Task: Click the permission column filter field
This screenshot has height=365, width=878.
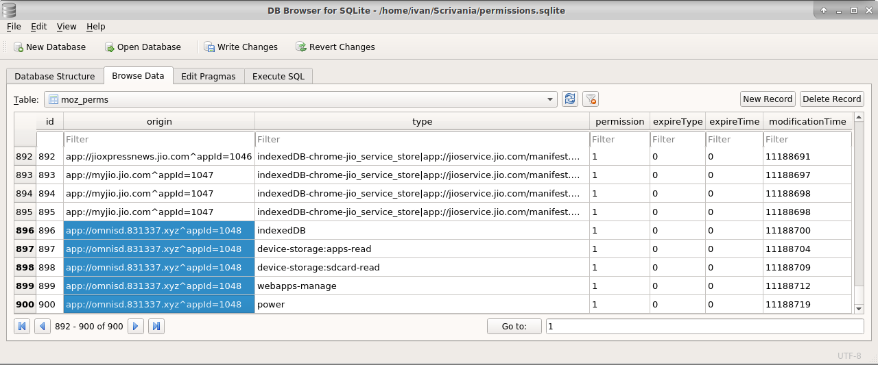Action: pyautogui.click(x=619, y=139)
